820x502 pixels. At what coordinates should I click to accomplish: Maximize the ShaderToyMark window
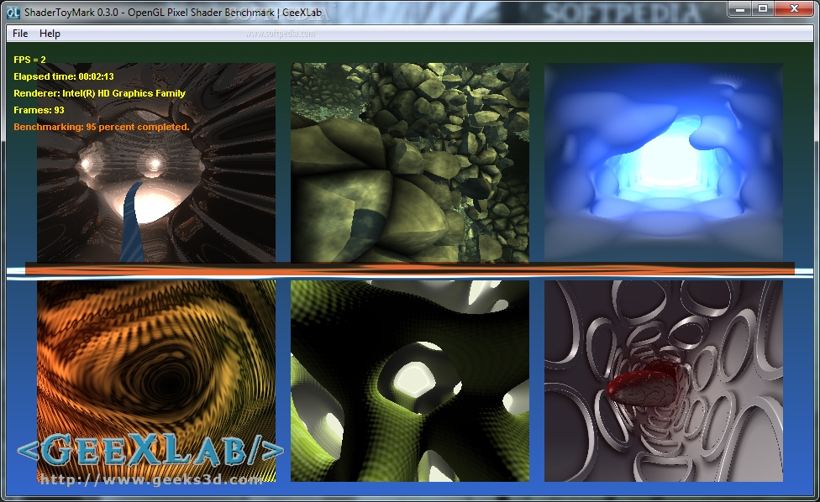763,9
